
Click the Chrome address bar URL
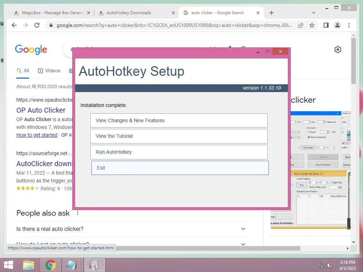pos(174,25)
